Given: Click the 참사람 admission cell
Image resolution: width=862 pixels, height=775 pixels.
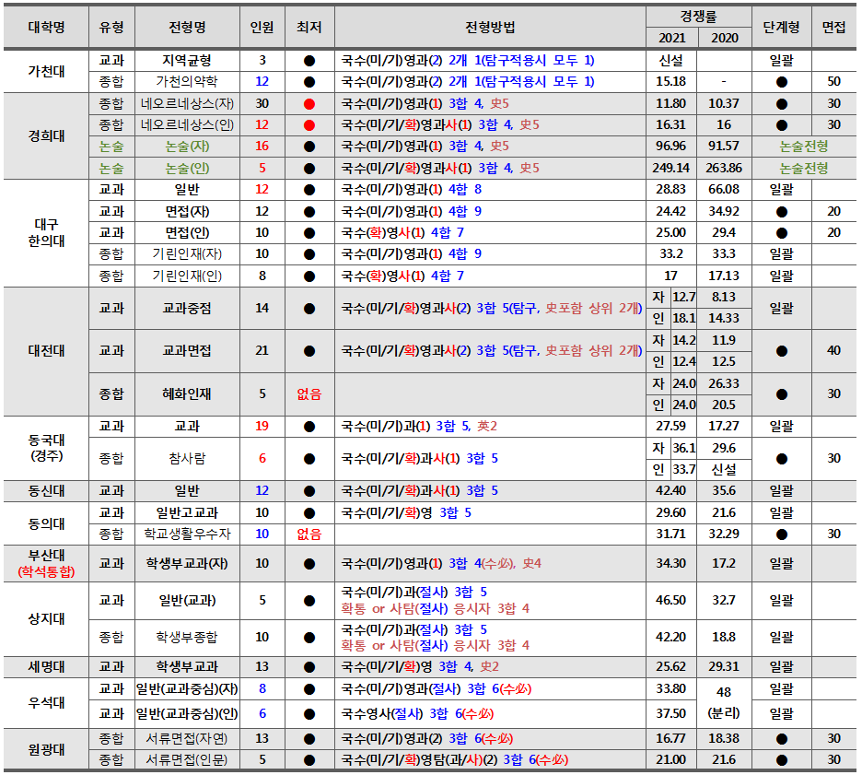Looking at the screenshot, I should pos(187,458).
